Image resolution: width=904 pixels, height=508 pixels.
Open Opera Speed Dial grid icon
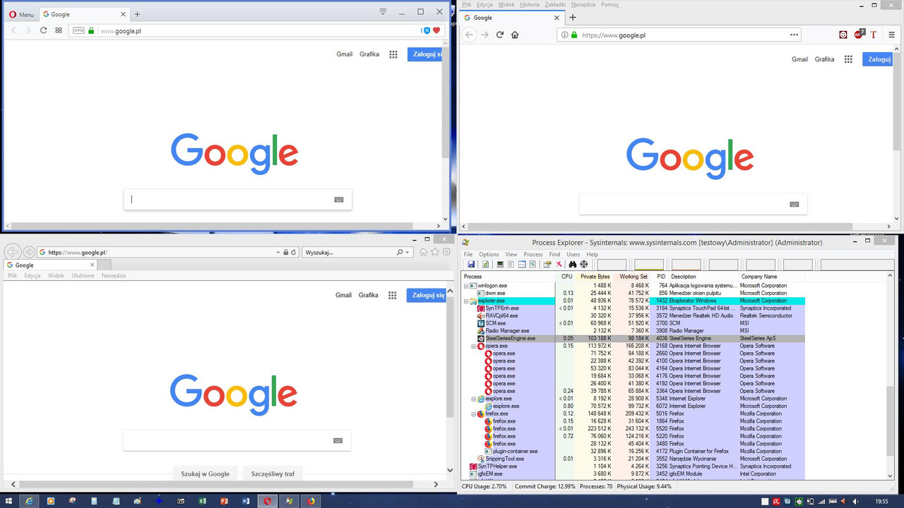tap(59, 30)
